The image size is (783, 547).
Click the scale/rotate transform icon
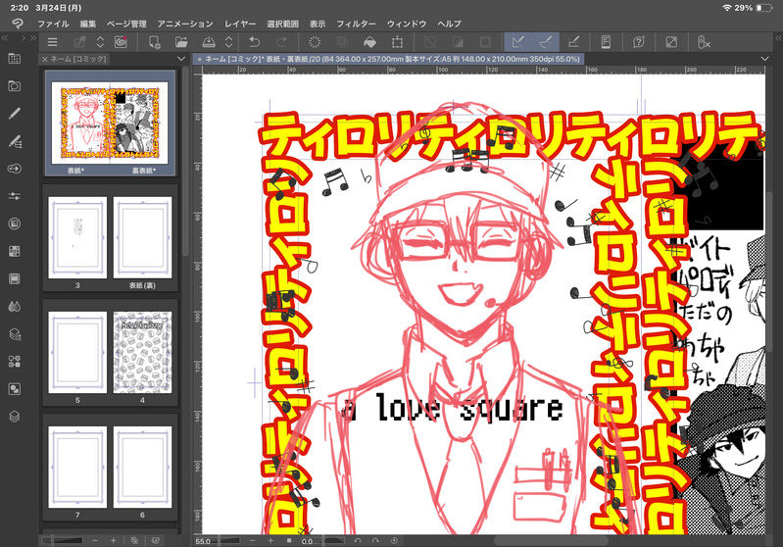click(398, 42)
